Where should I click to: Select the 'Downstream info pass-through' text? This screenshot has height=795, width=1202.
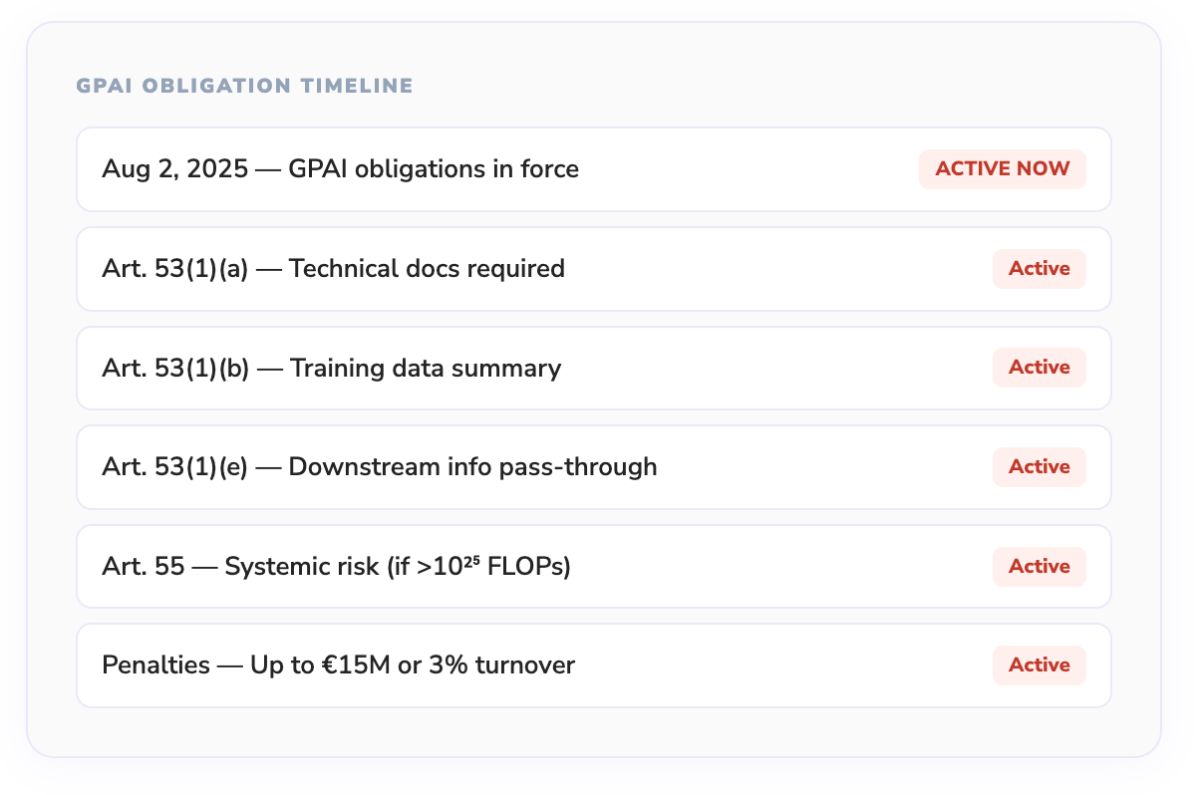[x=472, y=466]
